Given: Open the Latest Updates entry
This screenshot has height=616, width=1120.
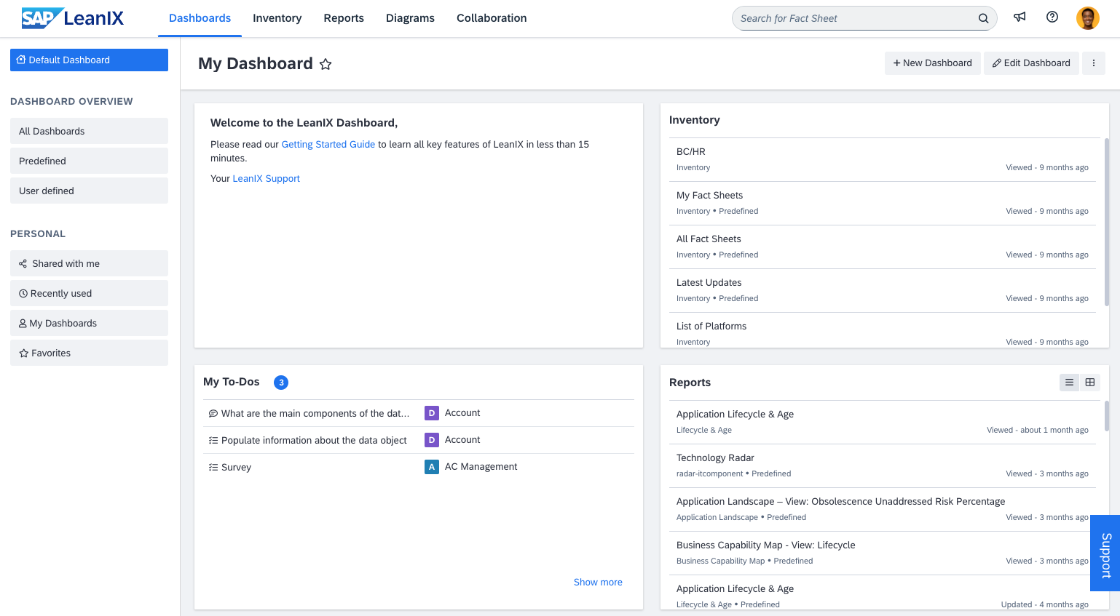Looking at the screenshot, I should (x=882, y=290).
